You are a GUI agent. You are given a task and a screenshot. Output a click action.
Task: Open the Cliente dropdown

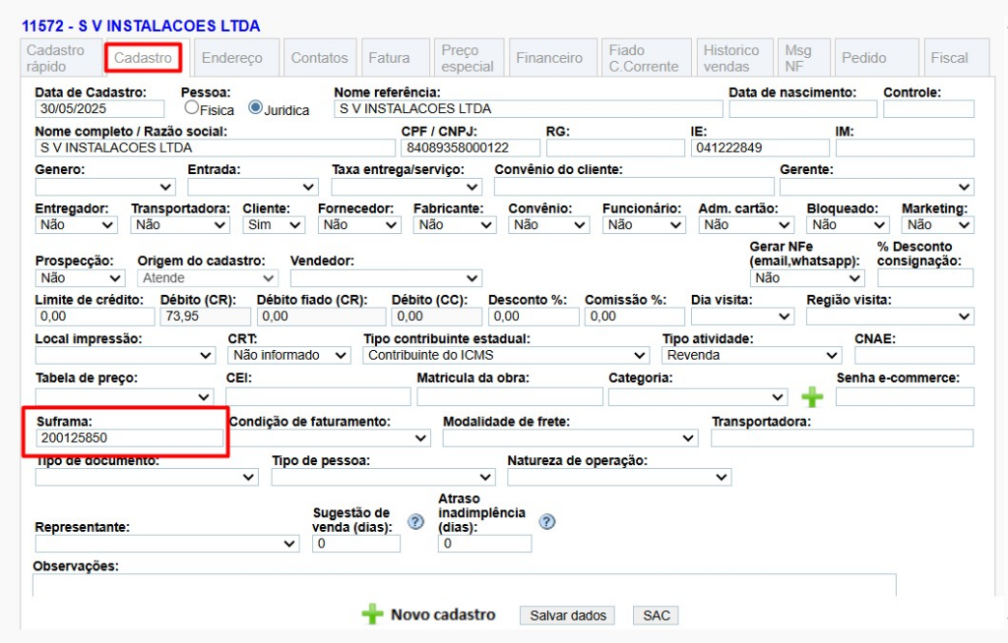(273, 224)
